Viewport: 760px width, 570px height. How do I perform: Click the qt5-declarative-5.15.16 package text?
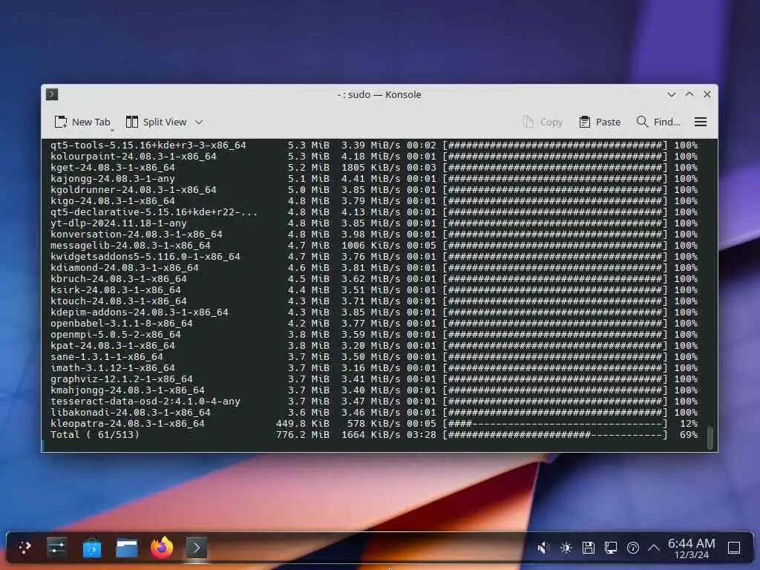point(154,212)
